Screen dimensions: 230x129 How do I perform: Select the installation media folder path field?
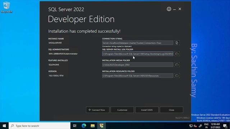[x=138, y=64]
